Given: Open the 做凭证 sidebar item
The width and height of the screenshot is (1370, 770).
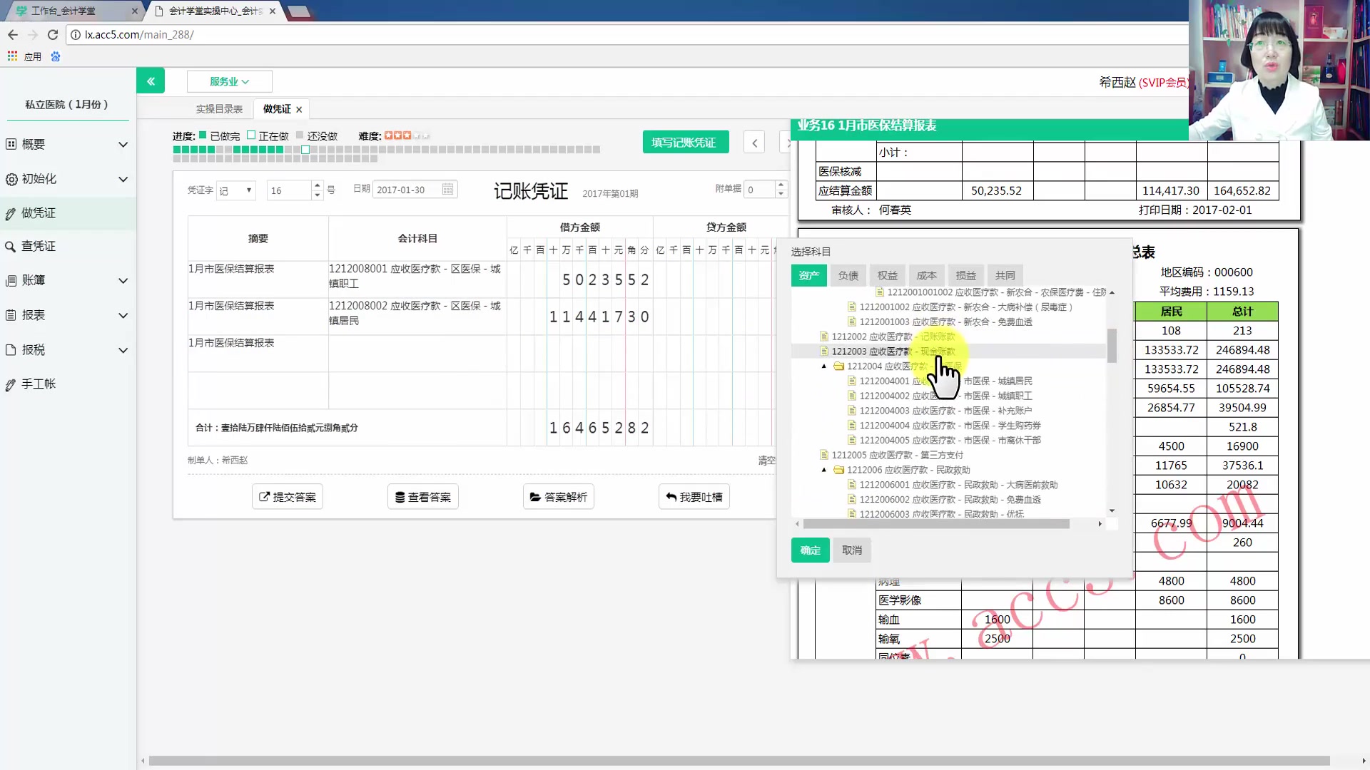Looking at the screenshot, I should 39,213.
